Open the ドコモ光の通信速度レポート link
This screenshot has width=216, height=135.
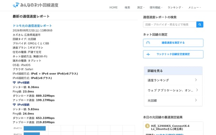pos(32,26)
